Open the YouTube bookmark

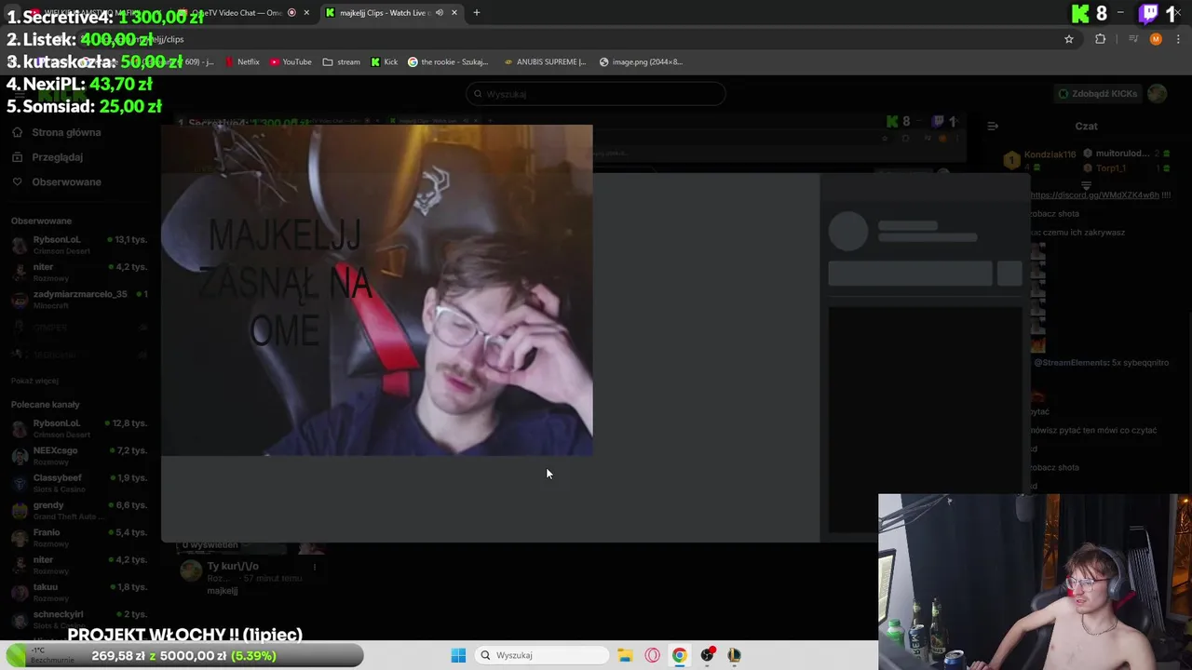(291, 62)
